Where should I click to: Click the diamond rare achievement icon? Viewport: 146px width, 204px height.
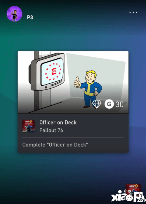pyautogui.click(x=97, y=104)
